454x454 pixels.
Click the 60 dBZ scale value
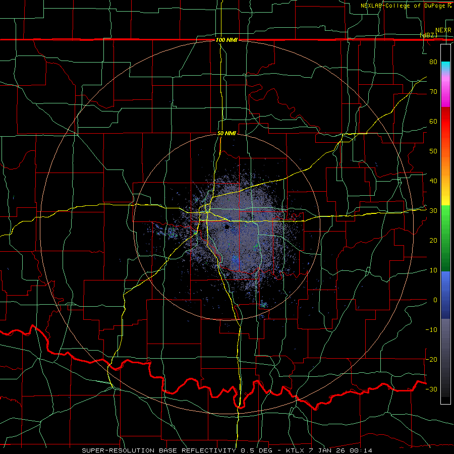click(x=433, y=121)
